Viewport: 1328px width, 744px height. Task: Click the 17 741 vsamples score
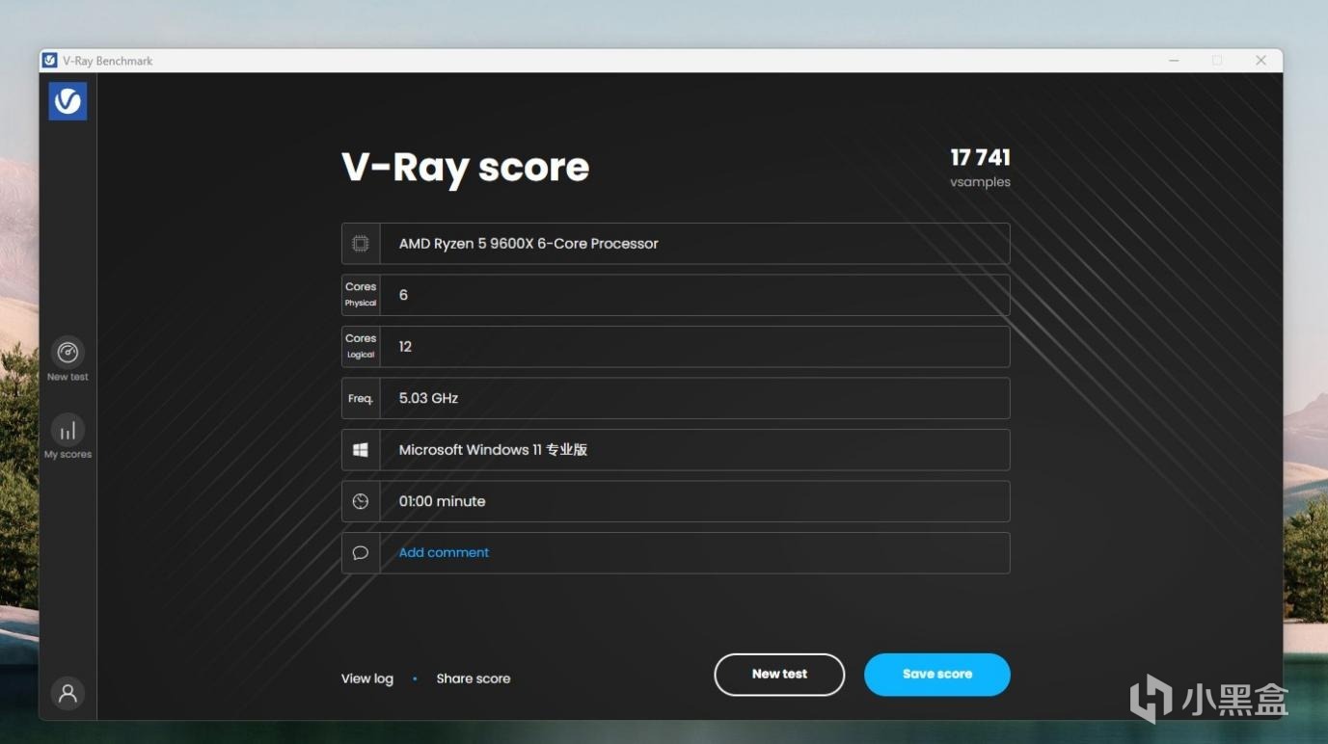pos(980,167)
